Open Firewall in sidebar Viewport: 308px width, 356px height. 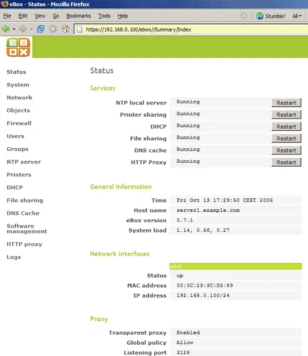pos(19,123)
